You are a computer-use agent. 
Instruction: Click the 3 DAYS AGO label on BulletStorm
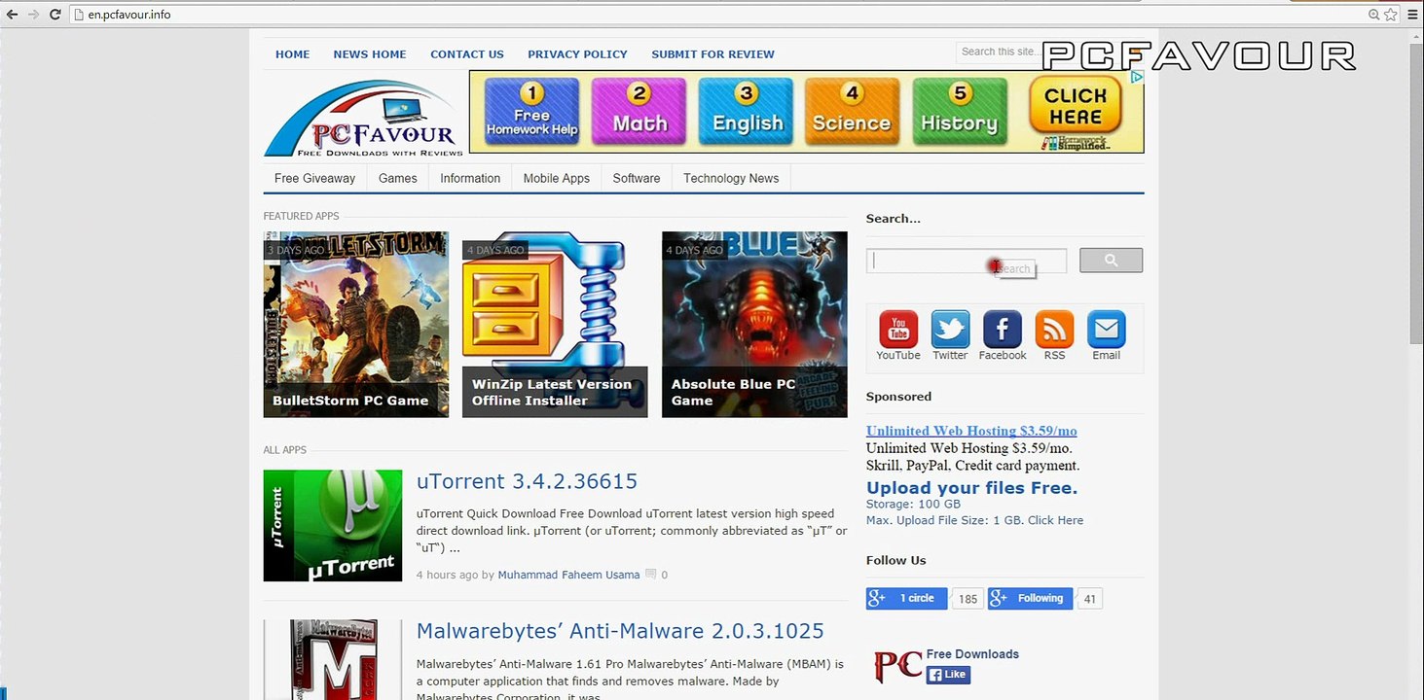tap(297, 250)
